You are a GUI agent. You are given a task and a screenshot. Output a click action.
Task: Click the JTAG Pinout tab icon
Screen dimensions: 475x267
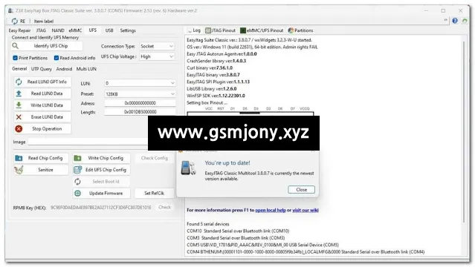pyautogui.click(x=208, y=30)
